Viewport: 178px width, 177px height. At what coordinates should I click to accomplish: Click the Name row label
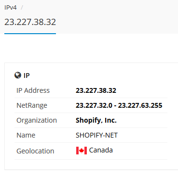[26, 135]
